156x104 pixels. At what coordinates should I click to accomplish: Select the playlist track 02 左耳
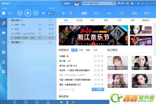tap(33, 29)
